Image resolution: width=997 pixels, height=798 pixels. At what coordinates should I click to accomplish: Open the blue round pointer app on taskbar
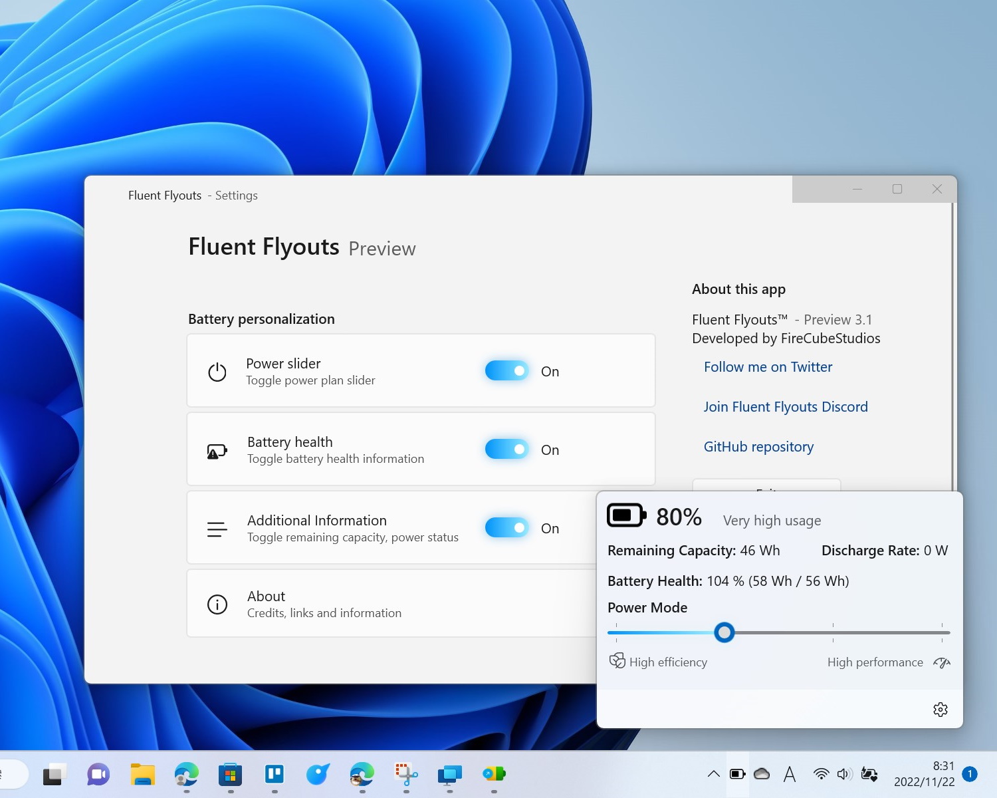point(318,774)
